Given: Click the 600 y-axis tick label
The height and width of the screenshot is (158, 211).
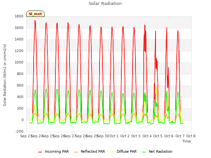Looking at the screenshot, I should point(20,86).
